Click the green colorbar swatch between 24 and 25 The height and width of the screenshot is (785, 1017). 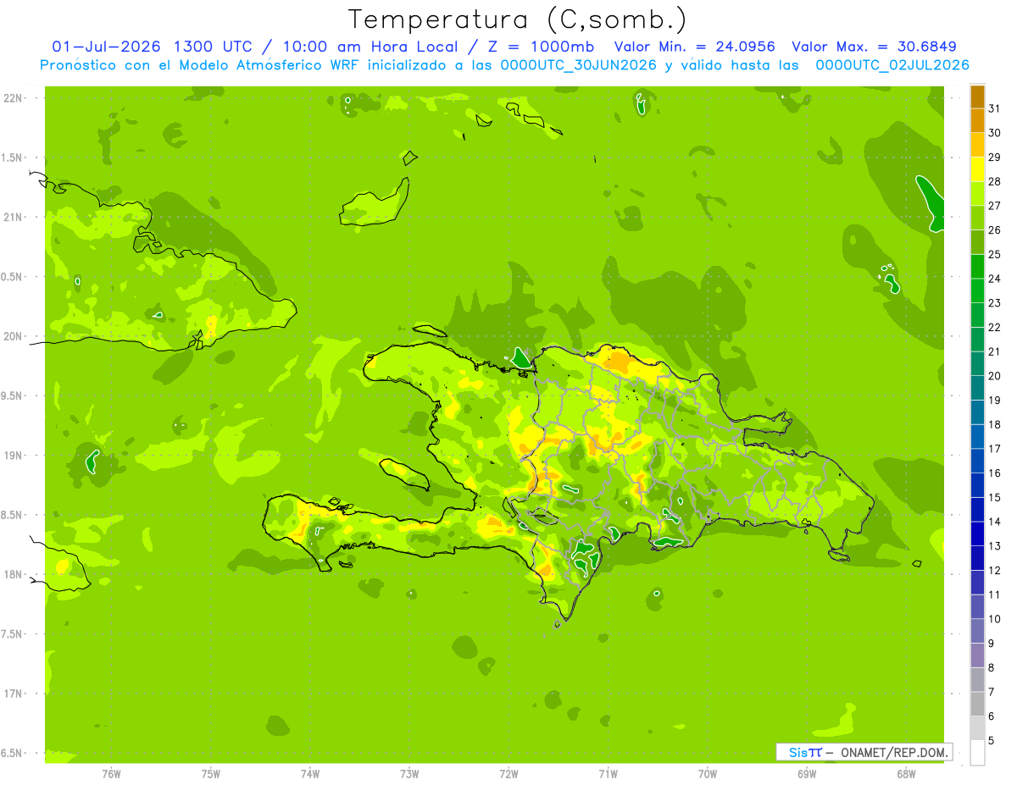pyautogui.click(x=977, y=267)
